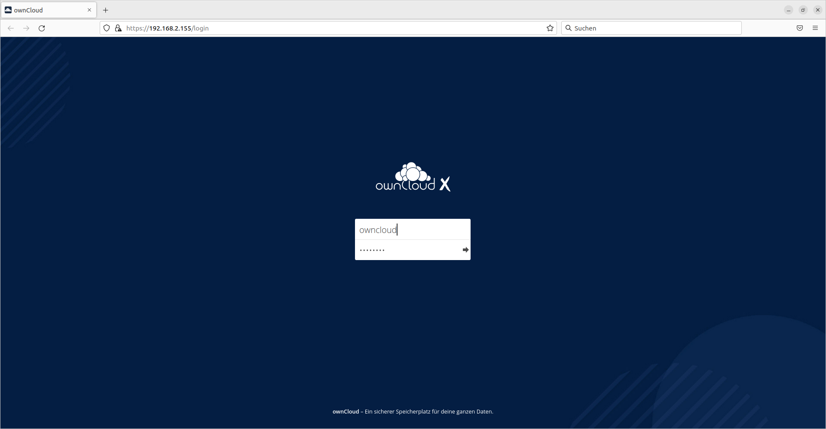The height and width of the screenshot is (429, 826).
Task: Open the Firefox application menu
Action: [815, 28]
